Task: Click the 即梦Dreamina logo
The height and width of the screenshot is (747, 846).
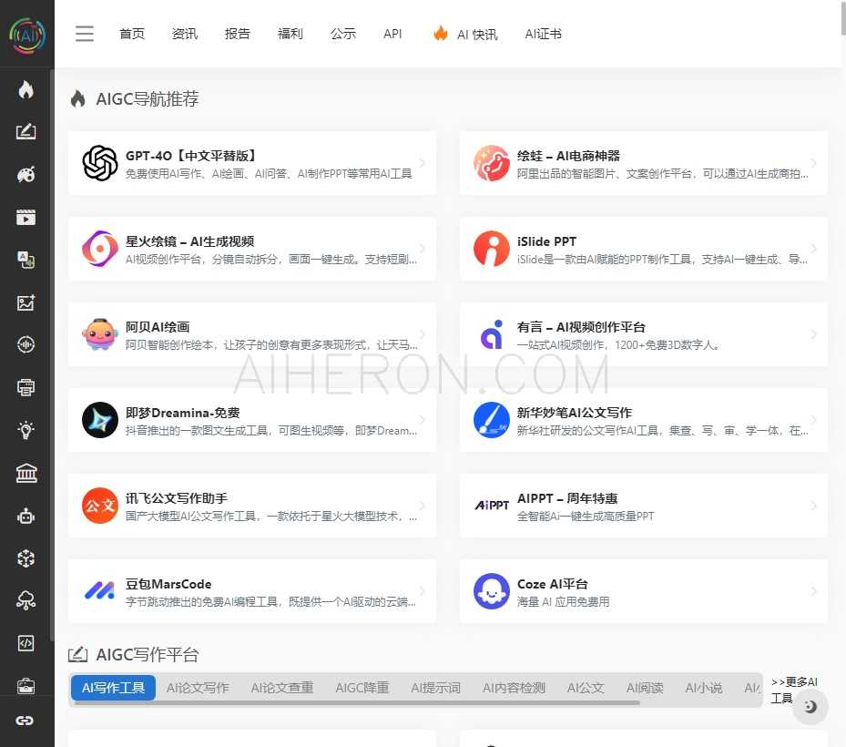Action: [x=100, y=420]
